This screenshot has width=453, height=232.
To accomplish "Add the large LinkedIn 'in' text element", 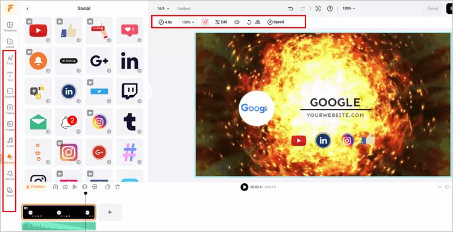I will [130, 61].
